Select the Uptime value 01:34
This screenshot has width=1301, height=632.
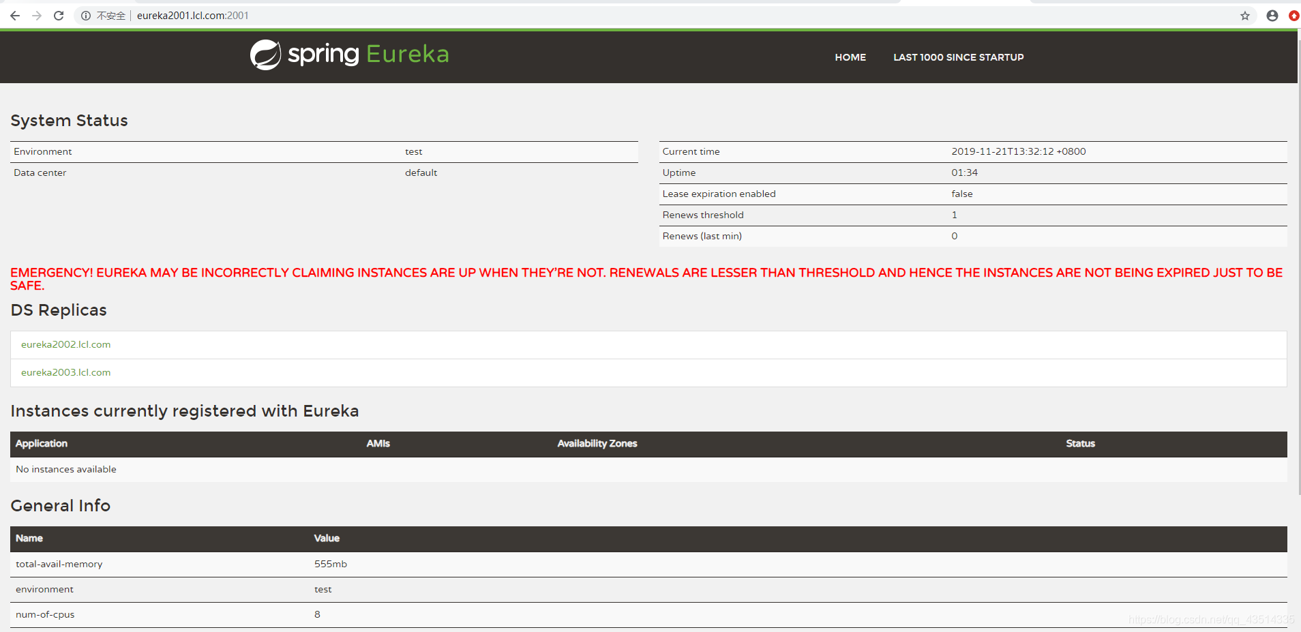964,172
